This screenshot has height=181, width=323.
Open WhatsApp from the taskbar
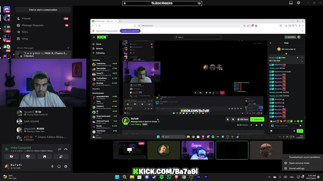169,177
